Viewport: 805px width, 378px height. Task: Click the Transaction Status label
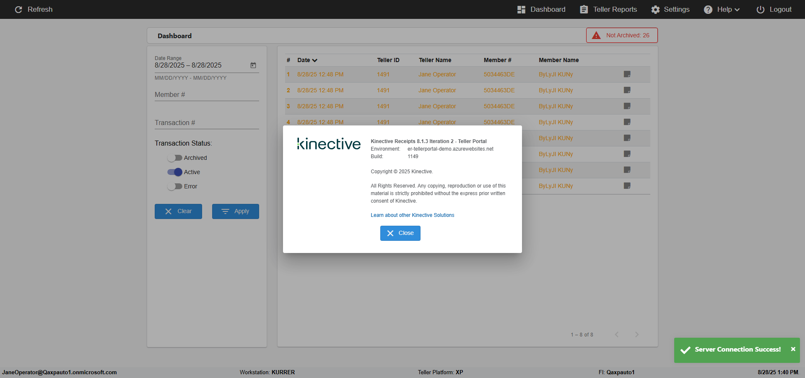[183, 143]
